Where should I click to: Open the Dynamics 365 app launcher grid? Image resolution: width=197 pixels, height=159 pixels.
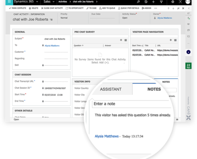[x=9, y=2]
